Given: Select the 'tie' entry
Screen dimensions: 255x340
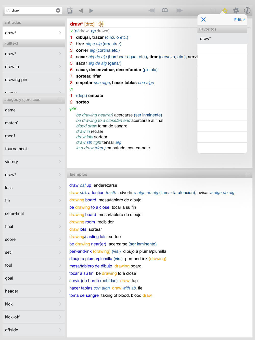Looking at the screenshot, I should pyautogui.click(x=34, y=201).
